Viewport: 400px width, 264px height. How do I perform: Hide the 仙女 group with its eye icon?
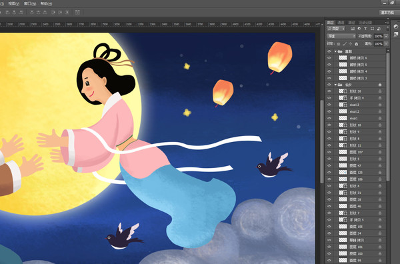(x=329, y=85)
